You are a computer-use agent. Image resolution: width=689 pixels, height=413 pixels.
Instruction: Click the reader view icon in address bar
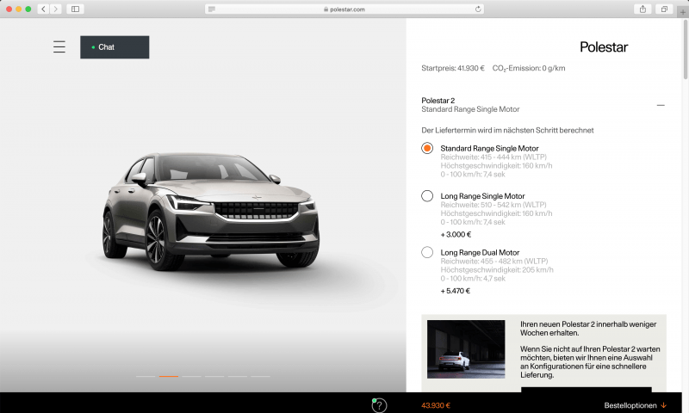(x=212, y=9)
